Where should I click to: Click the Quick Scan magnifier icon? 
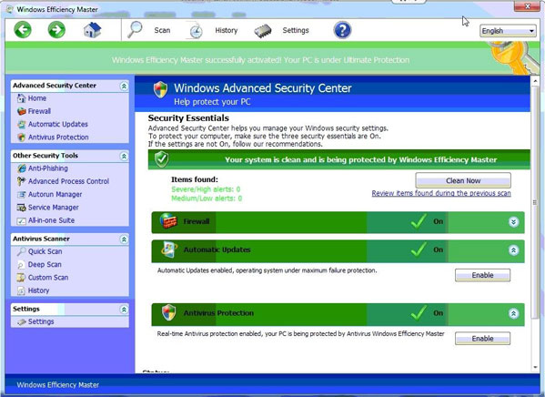point(22,251)
